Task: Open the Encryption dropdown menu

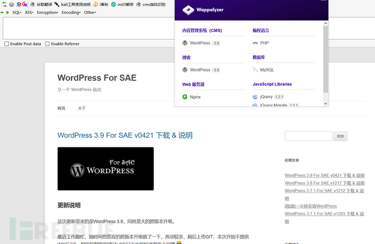Action: coord(47,12)
